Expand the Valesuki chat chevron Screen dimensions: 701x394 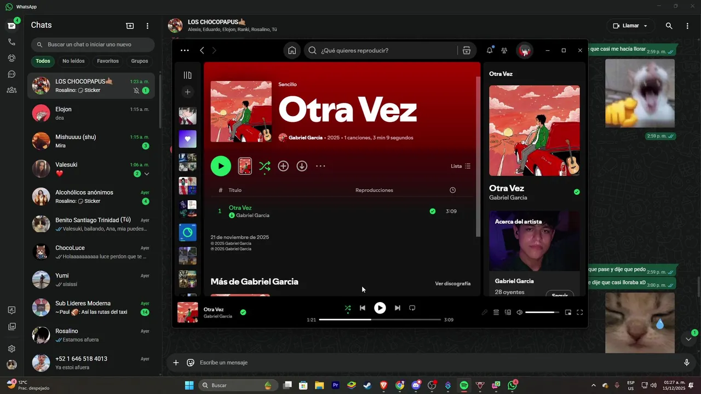coord(147,174)
